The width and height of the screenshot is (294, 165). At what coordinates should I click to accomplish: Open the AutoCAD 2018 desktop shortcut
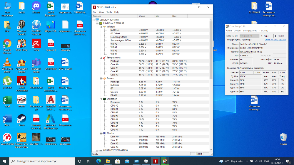[x=51, y=103]
